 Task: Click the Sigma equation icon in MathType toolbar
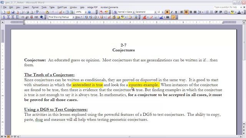click(4, 17)
